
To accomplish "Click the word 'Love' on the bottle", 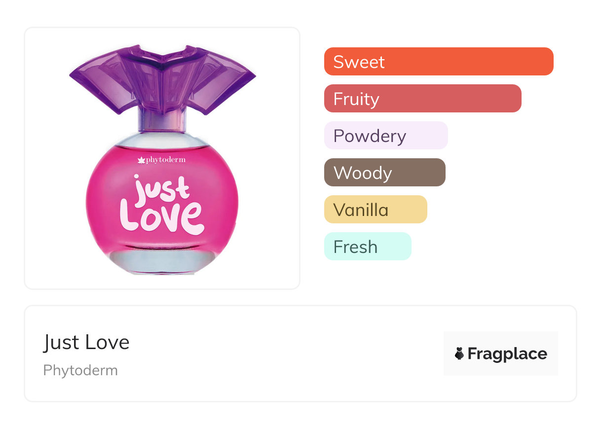I will (x=161, y=218).
